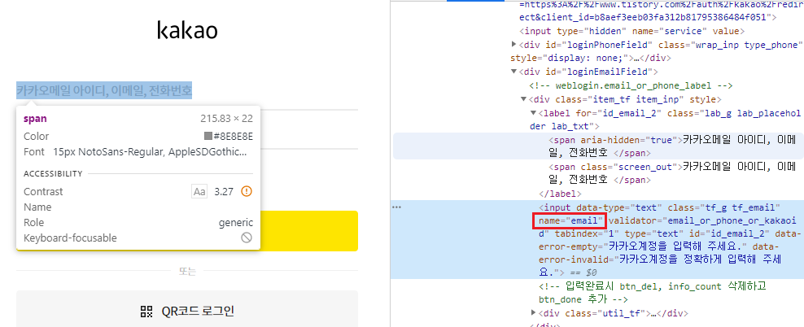Image resolution: width=804 pixels, height=327 pixels.
Task: Click the #8E8E8E color swatch
Action: (208, 137)
